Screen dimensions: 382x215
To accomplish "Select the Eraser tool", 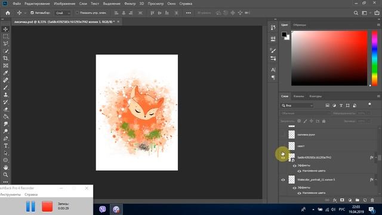I will 5,109.
